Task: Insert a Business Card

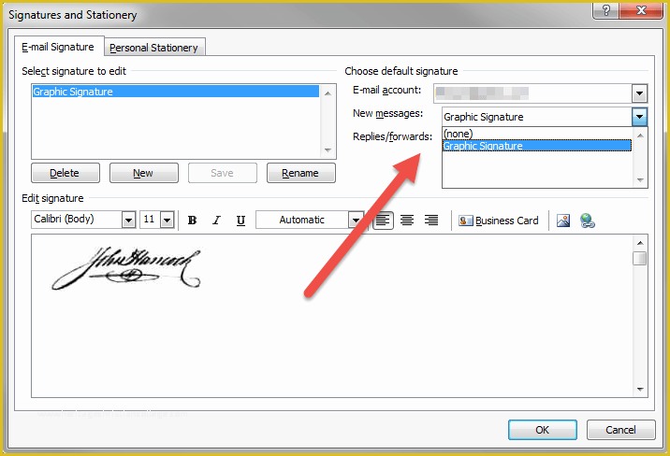Action: pyautogui.click(x=498, y=221)
